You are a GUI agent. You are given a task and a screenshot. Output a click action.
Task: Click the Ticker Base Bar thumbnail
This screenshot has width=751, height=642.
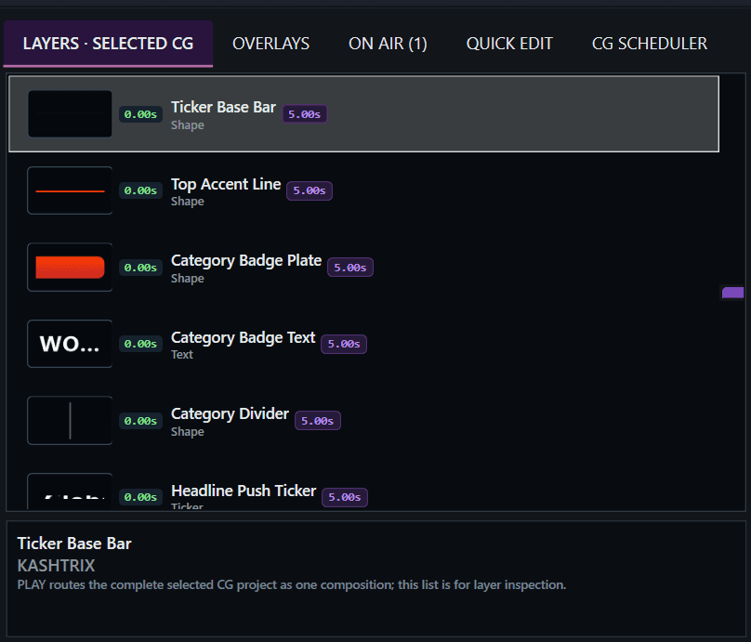70,114
